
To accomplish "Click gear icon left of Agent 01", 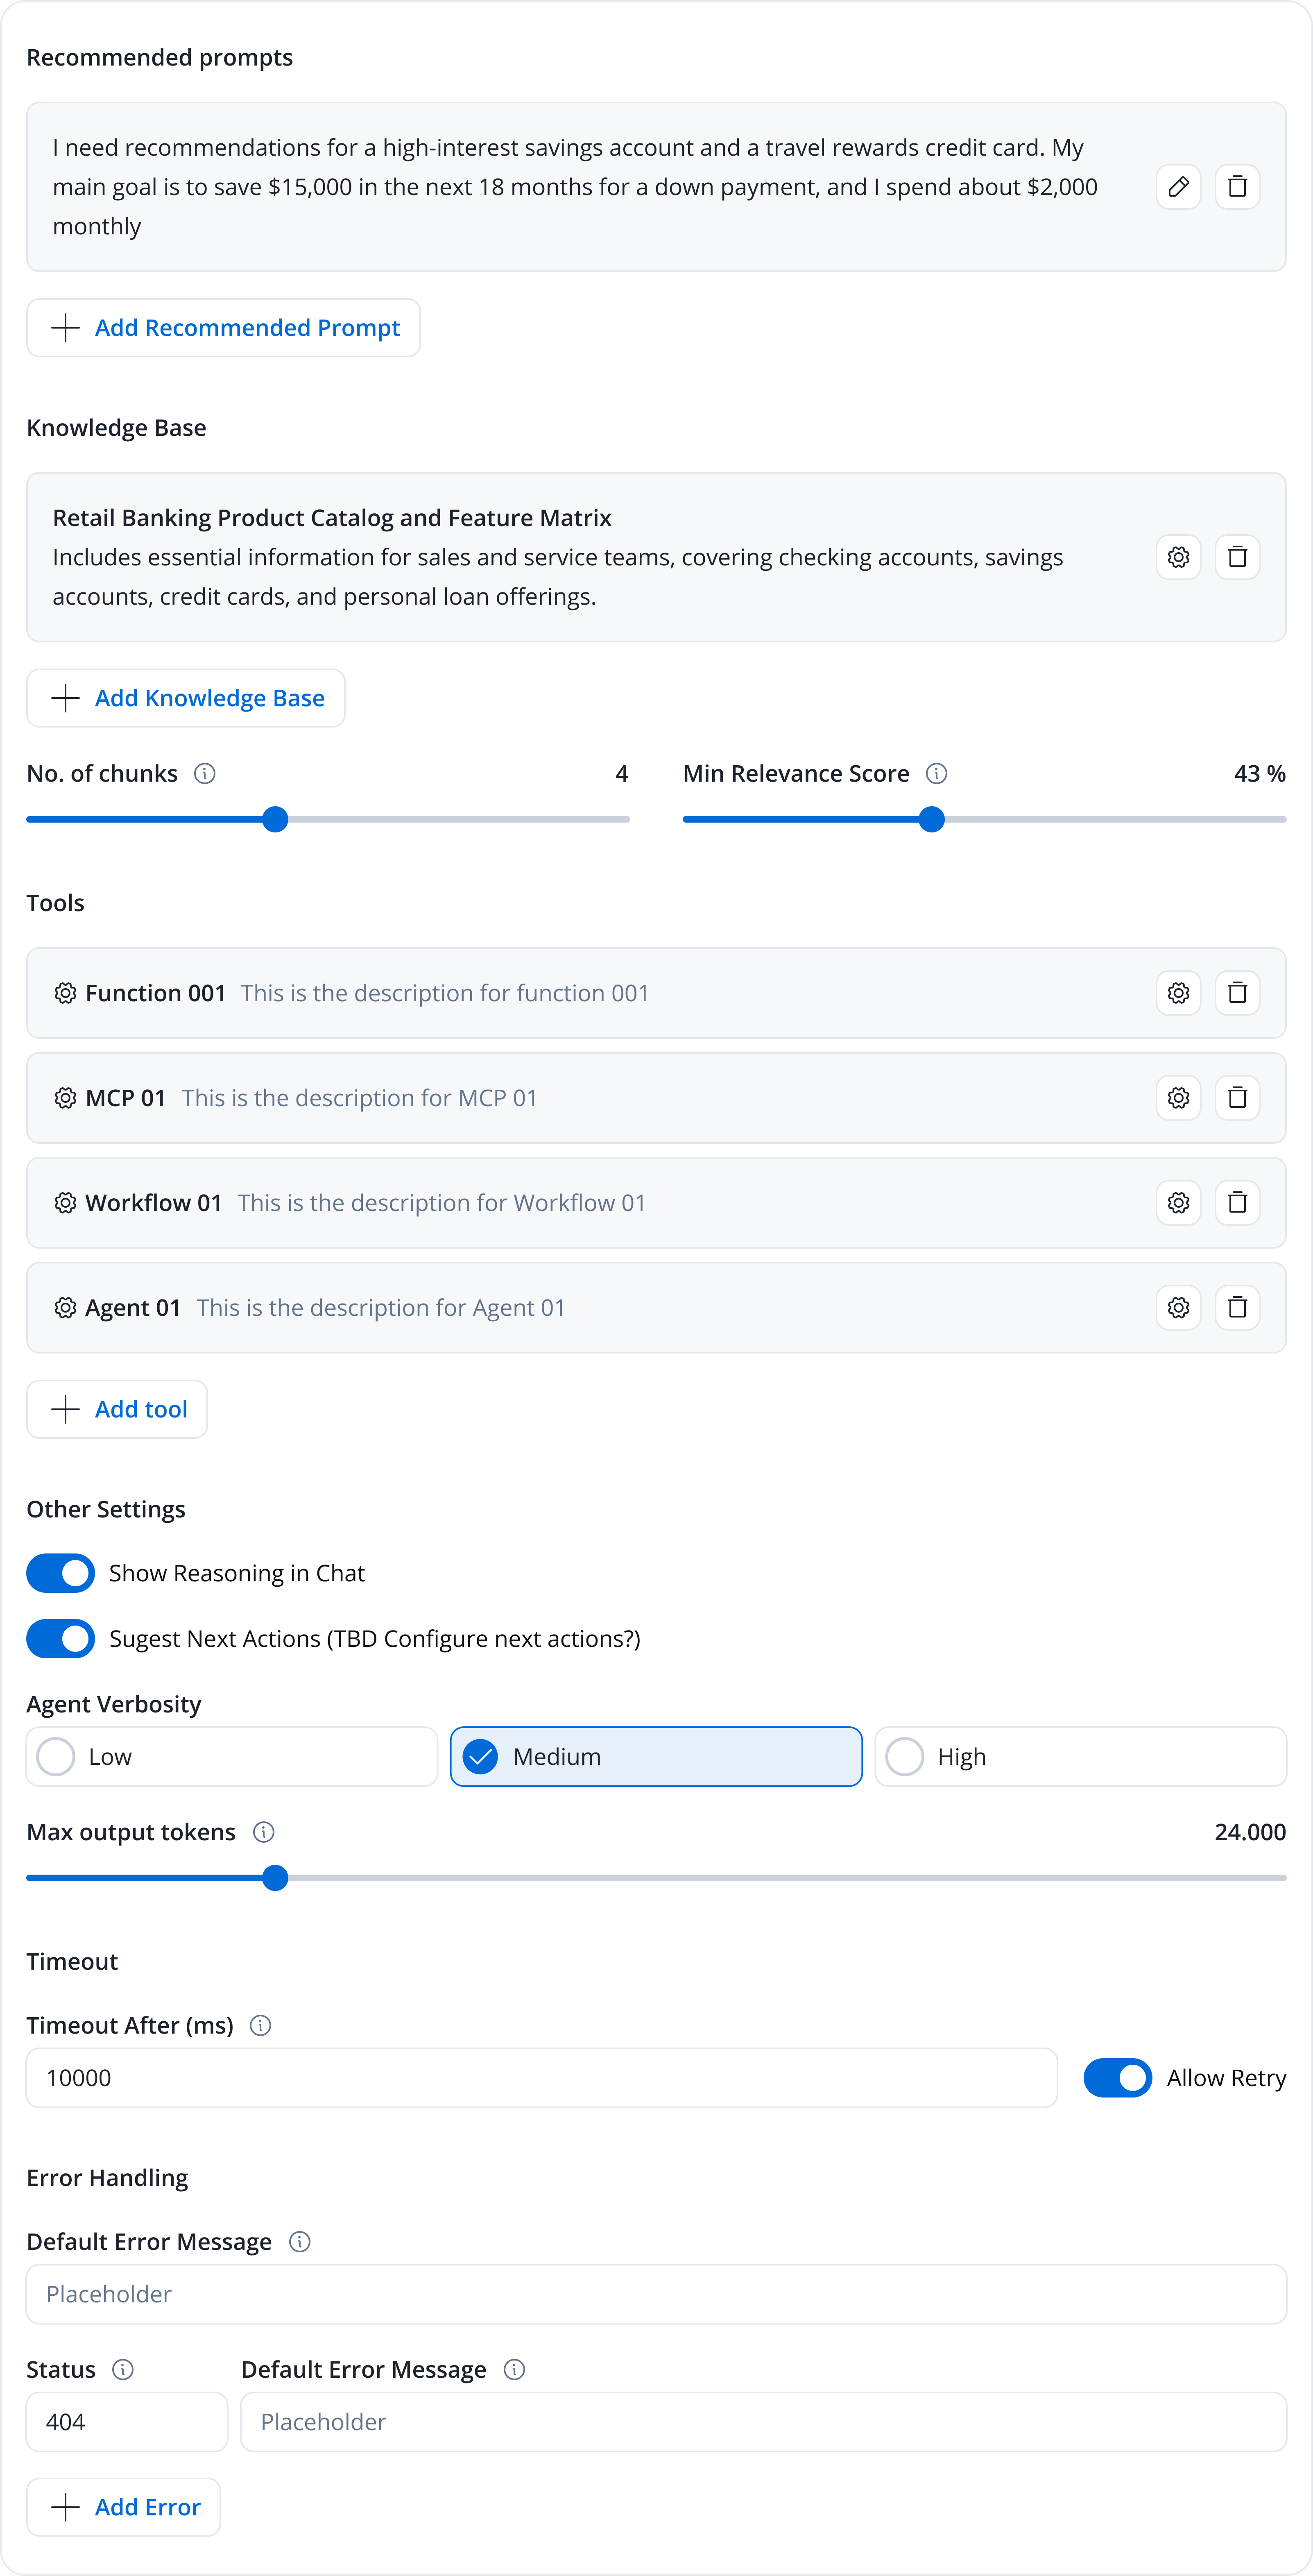I will click(x=65, y=1308).
